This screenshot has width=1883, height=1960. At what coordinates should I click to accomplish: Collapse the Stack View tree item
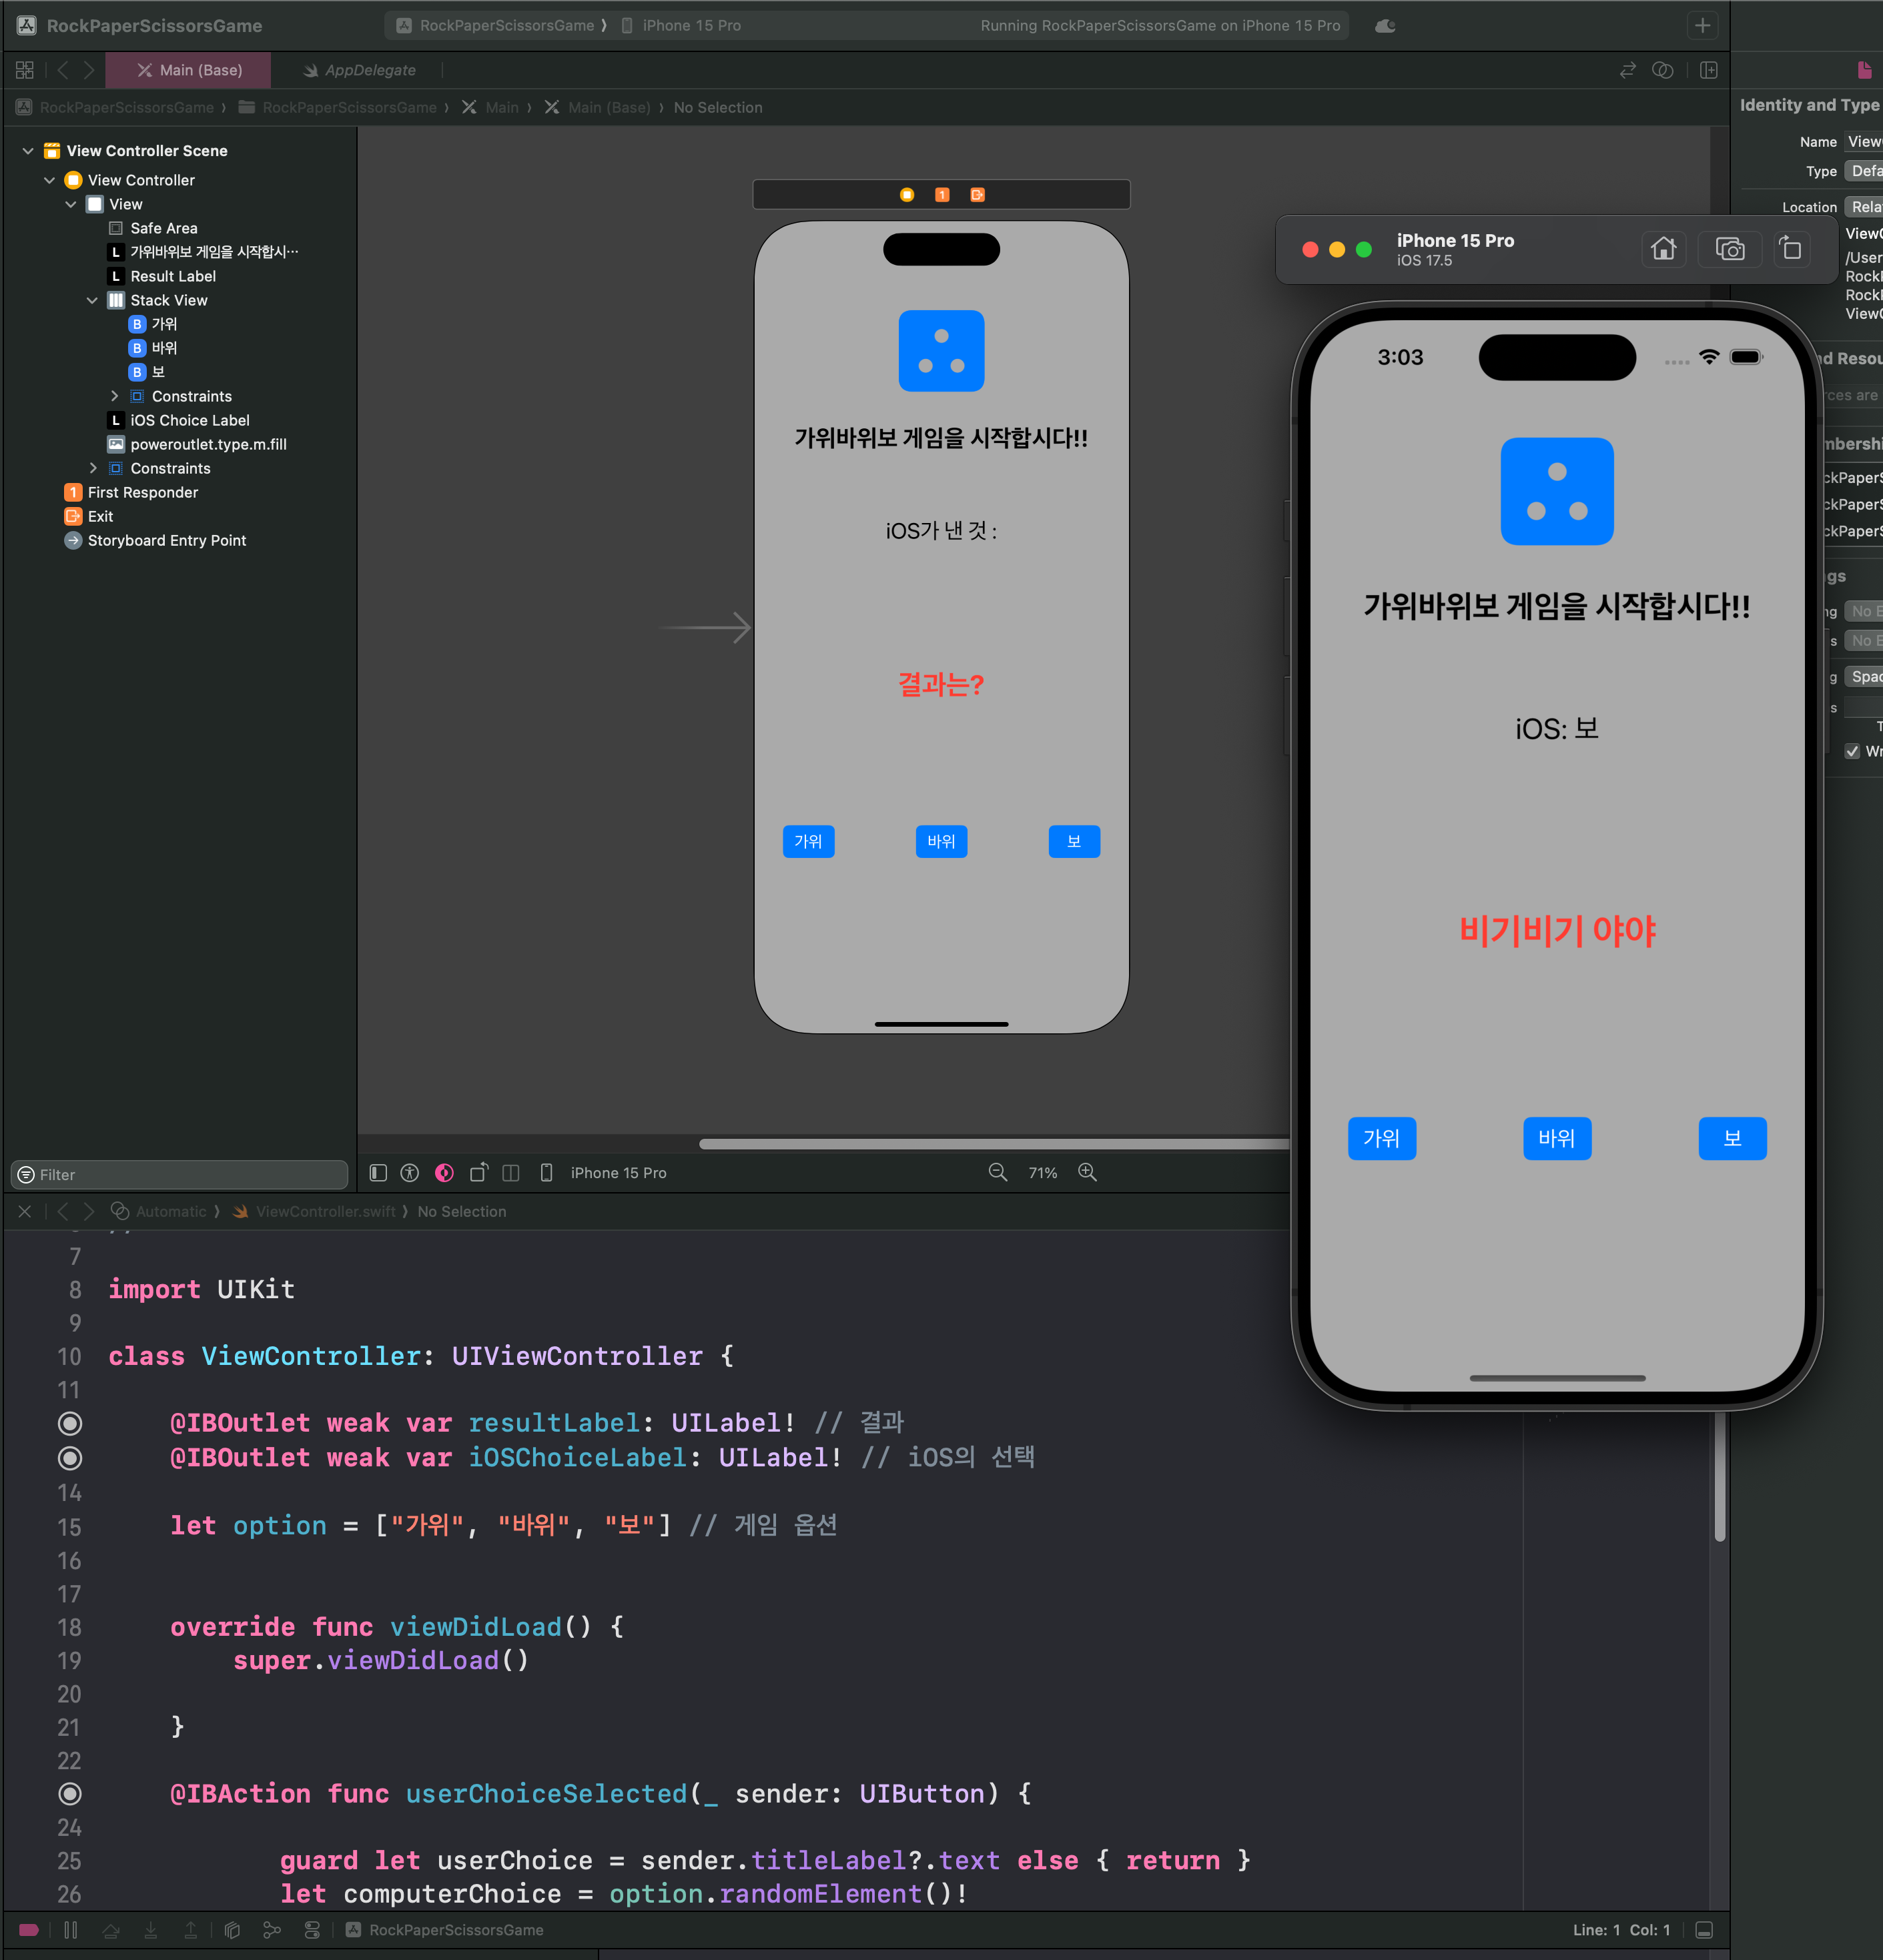(92, 300)
